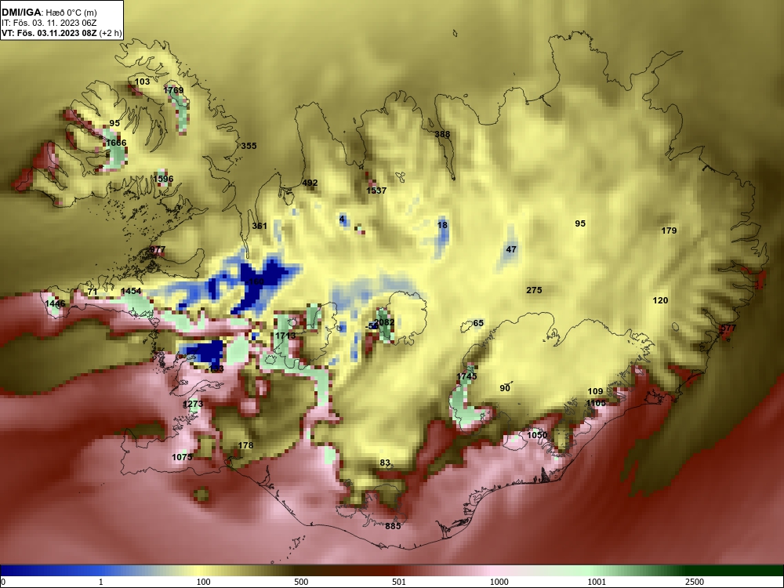Click the 977 height label

[x=158, y=249]
